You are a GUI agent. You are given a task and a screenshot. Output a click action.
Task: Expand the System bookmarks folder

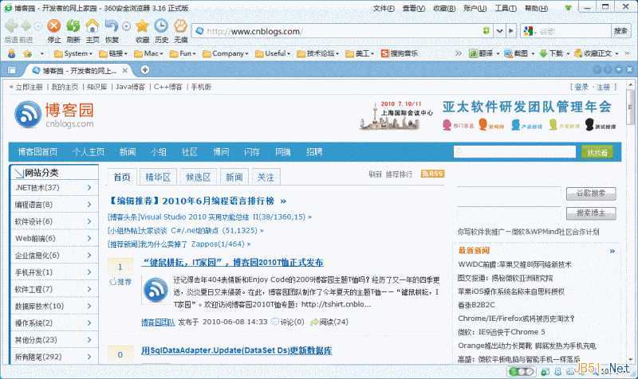coord(73,53)
